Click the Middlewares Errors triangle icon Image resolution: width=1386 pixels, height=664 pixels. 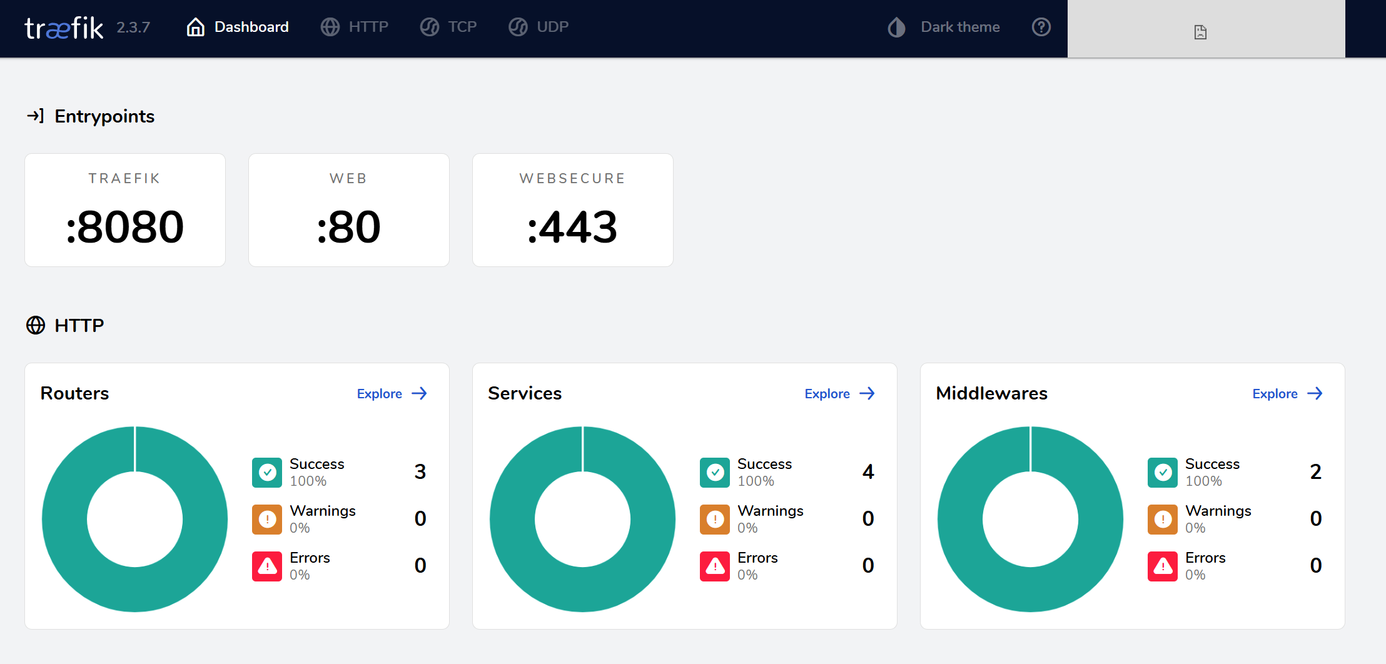(x=1163, y=566)
